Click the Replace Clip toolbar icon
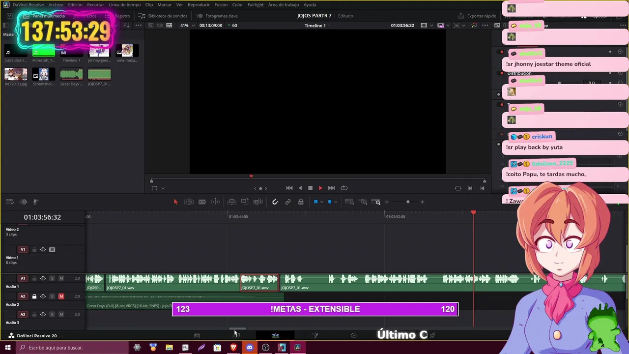 coord(258,202)
